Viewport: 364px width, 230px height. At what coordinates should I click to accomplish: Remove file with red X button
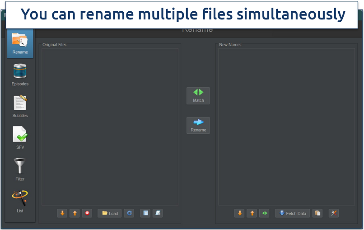point(87,213)
